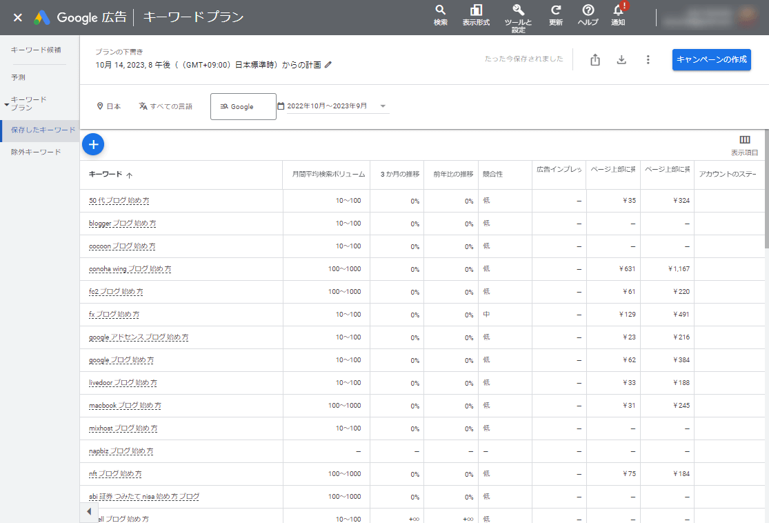Image resolution: width=769 pixels, height=523 pixels.
Task: Open the ヘルプ help icon
Action: click(x=588, y=10)
